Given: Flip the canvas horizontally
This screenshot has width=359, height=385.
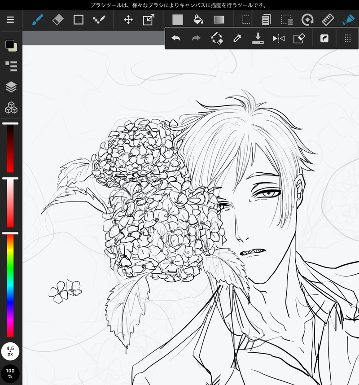Looking at the screenshot, I should [x=279, y=39].
